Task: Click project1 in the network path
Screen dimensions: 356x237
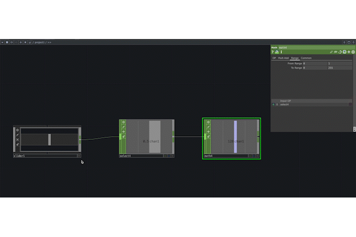Action: point(40,42)
